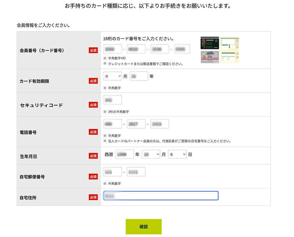The width and height of the screenshot is (294, 237).
Task: Click the first phone number segment field
Action: (x=112, y=124)
